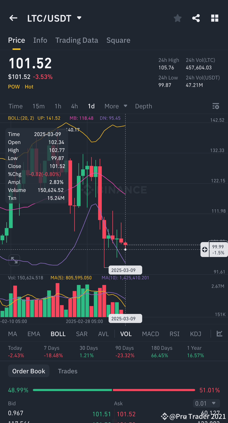
Task: Enable the MACD indicator
Action: pos(150,334)
